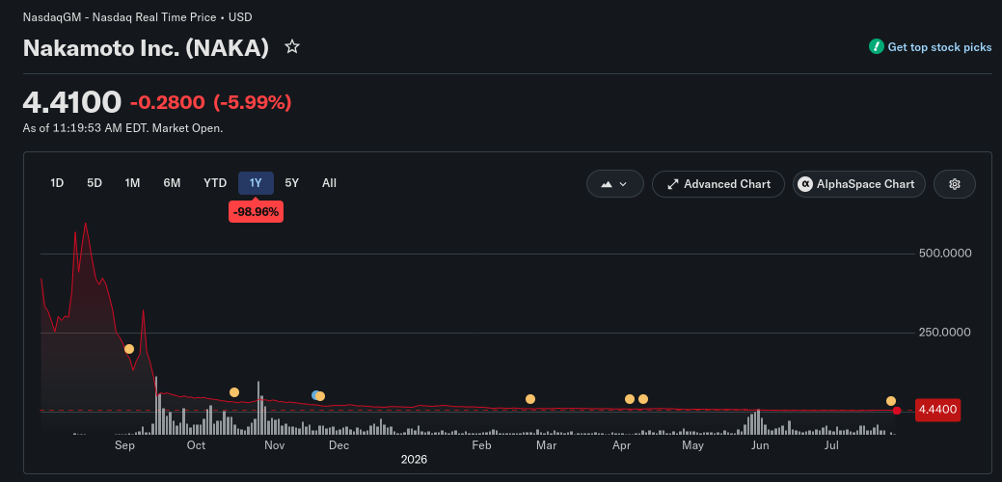Screen dimensions: 1002x482
Task: Expand the chart type dropdown
Action: pyautogui.click(x=614, y=184)
